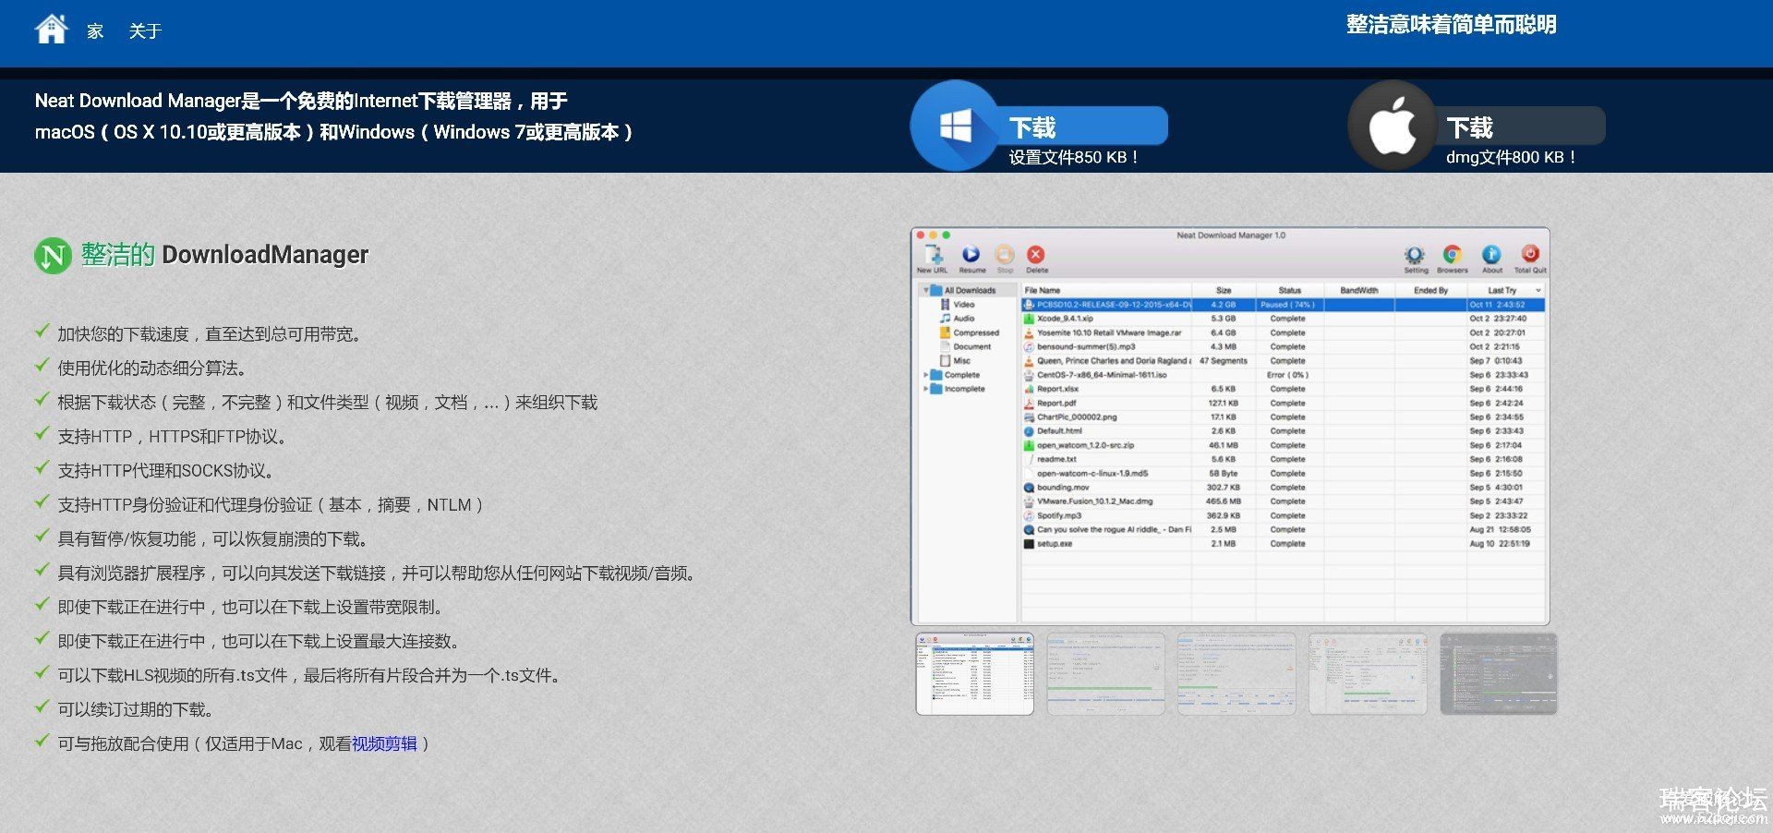Click New URL icon in app screenshot
Screen dimensions: 1773x833
pos(933,257)
